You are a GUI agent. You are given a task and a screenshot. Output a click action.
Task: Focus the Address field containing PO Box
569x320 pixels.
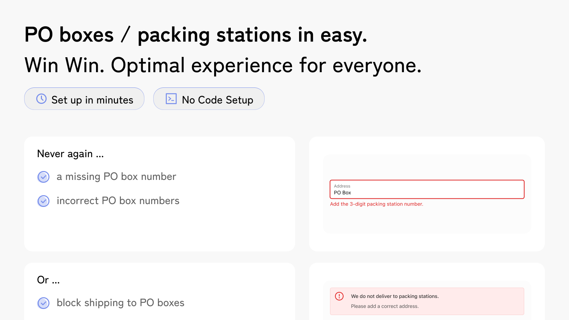click(x=427, y=190)
